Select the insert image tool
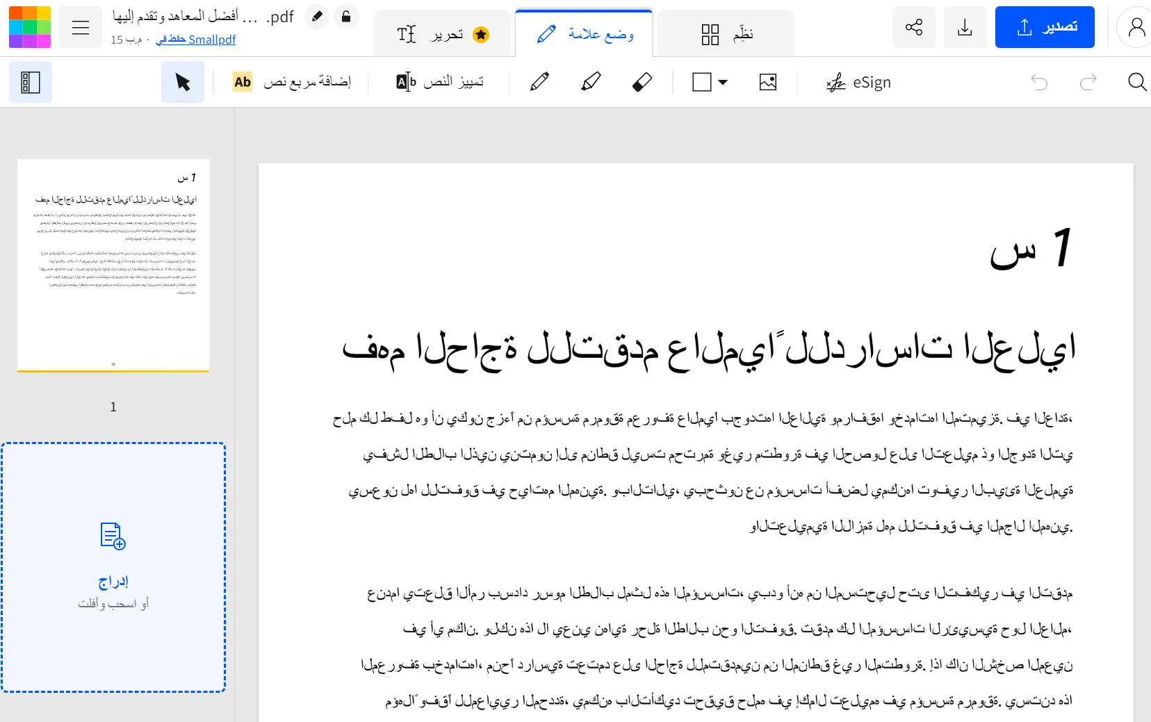This screenshot has width=1151, height=722. 767,81
